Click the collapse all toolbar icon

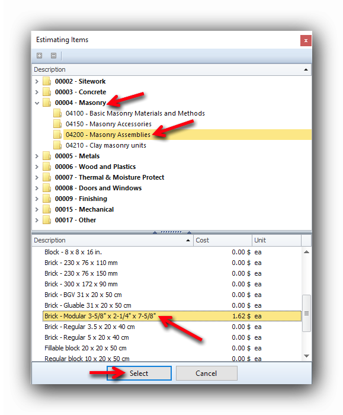coord(53,56)
